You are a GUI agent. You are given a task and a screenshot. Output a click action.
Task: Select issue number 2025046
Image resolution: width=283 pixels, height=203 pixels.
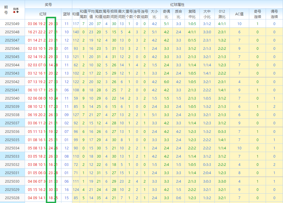(12, 49)
